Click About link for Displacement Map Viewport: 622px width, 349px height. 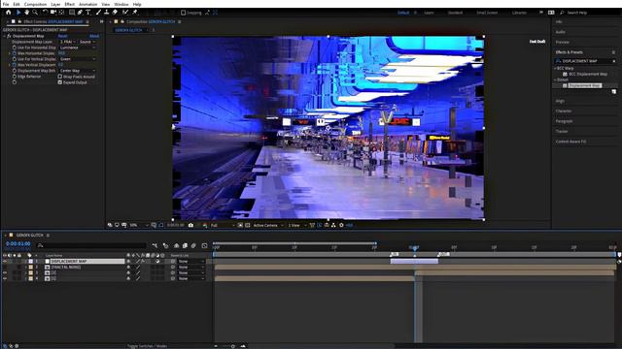click(94, 36)
